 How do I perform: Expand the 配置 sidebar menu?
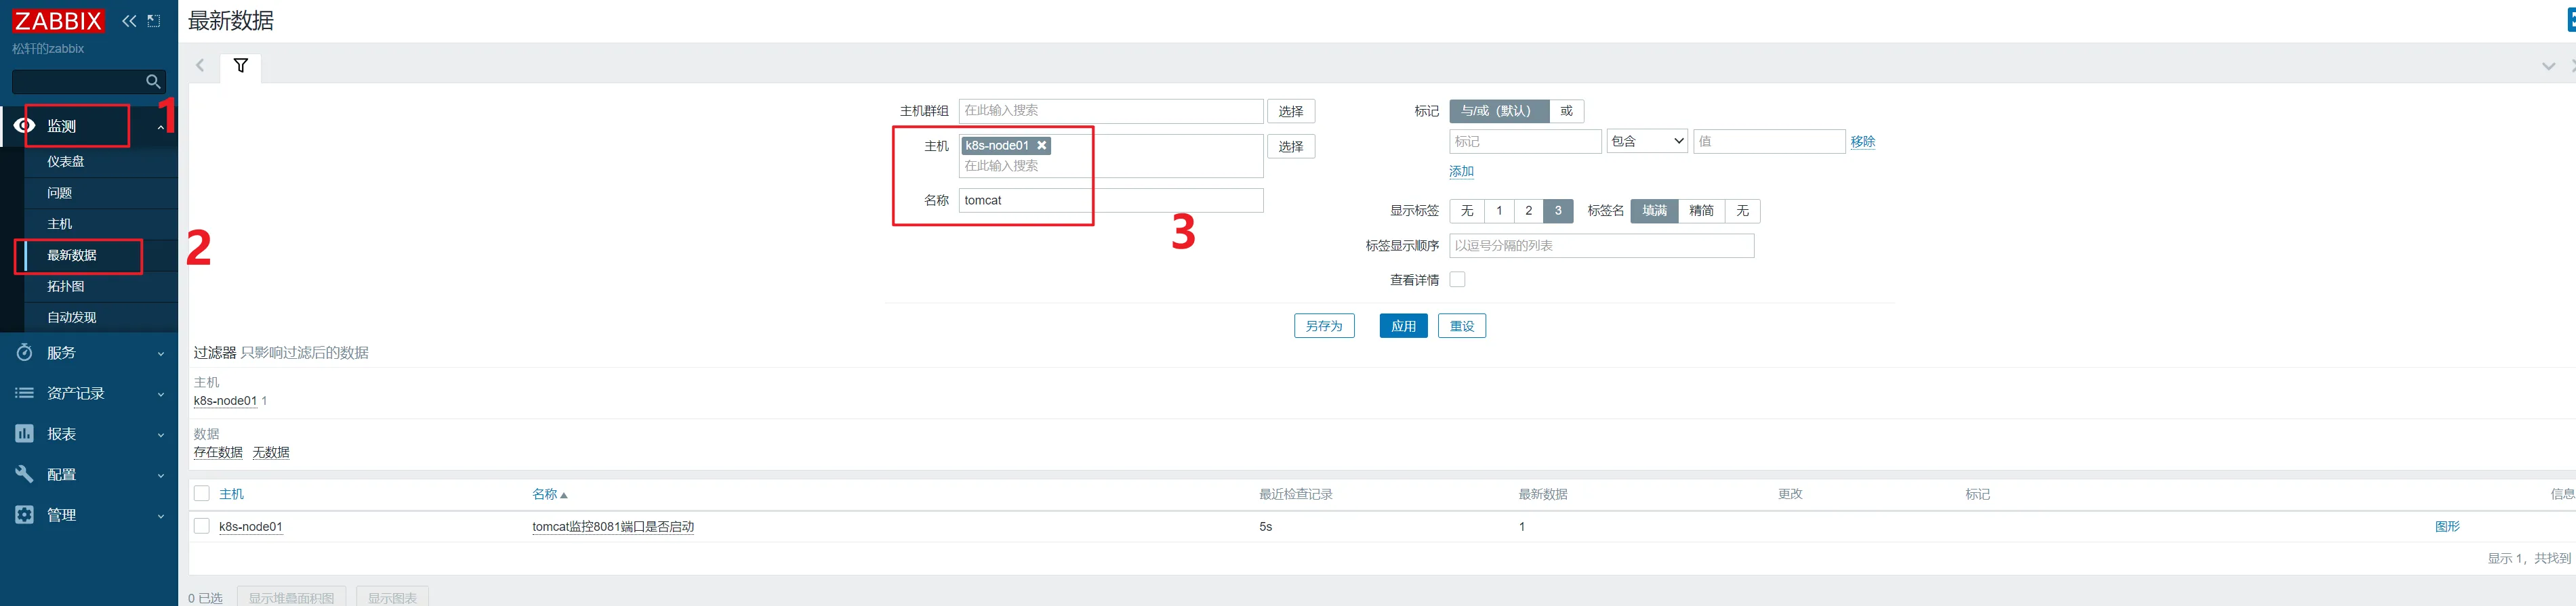tap(62, 475)
